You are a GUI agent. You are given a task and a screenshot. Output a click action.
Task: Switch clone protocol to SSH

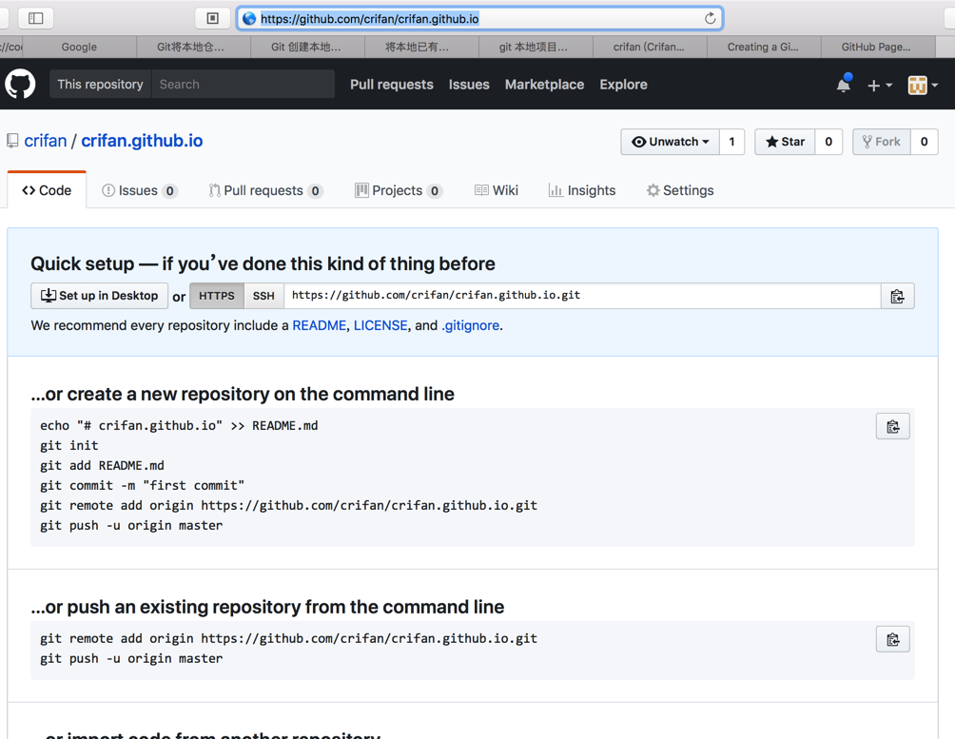click(263, 296)
